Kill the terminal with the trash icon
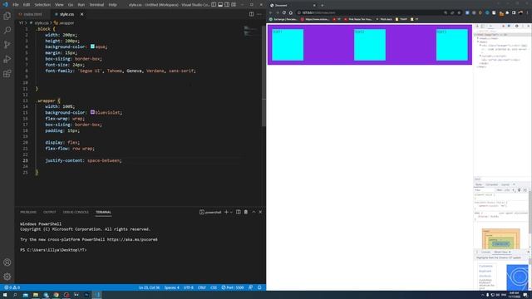 click(x=246, y=213)
